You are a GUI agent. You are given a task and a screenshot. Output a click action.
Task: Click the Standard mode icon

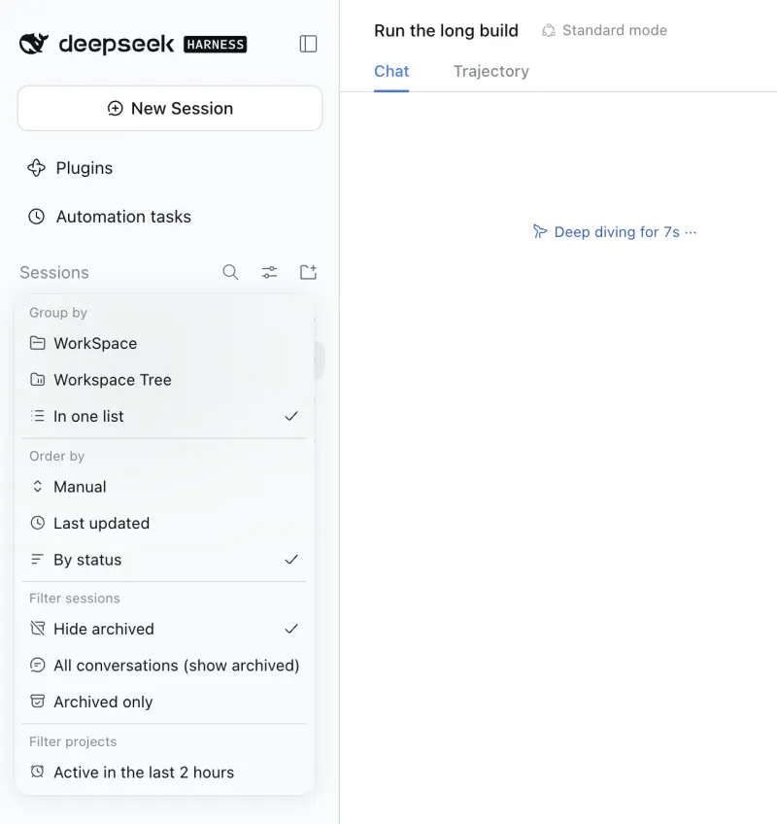[x=549, y=30]
